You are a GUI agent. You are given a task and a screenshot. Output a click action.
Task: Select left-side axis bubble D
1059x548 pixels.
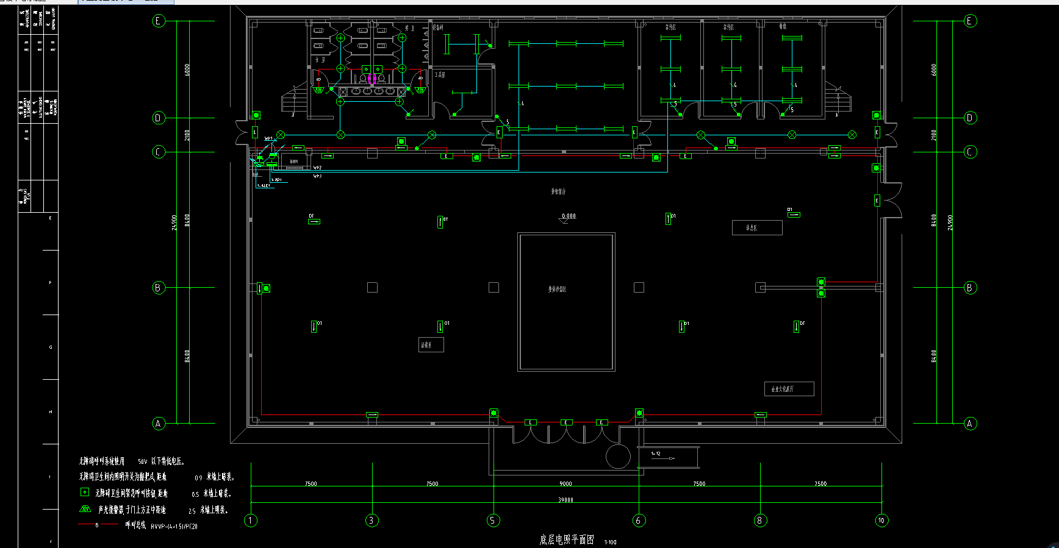coord(159,118)
